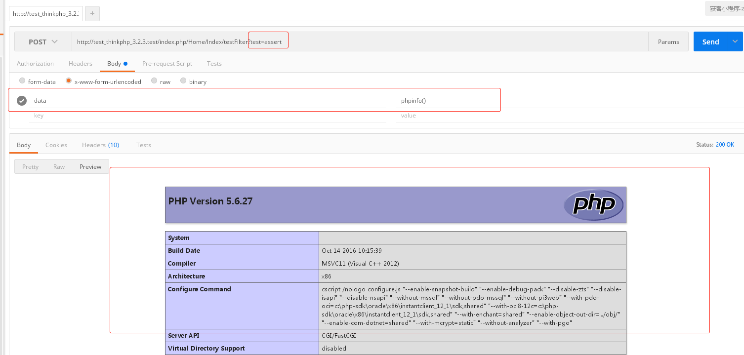Click the data key field
744x355 pixels.
pyautogui.click(x=208, y=101)
